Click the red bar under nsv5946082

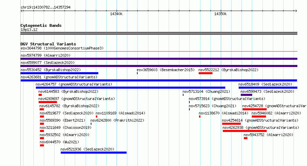pyautogui.click(x=259, y=117)
